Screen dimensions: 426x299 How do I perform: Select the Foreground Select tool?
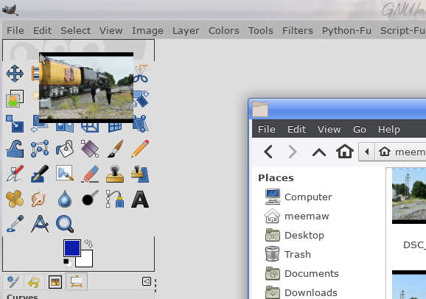pyautogui.click(x=15, y=99)
